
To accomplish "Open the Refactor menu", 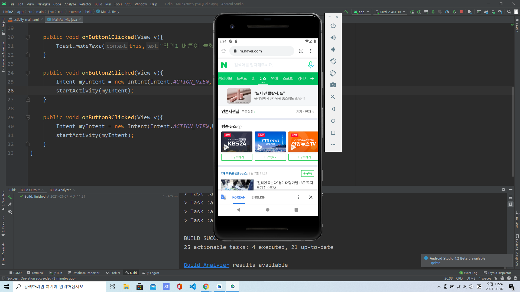I will coord(85,4).
